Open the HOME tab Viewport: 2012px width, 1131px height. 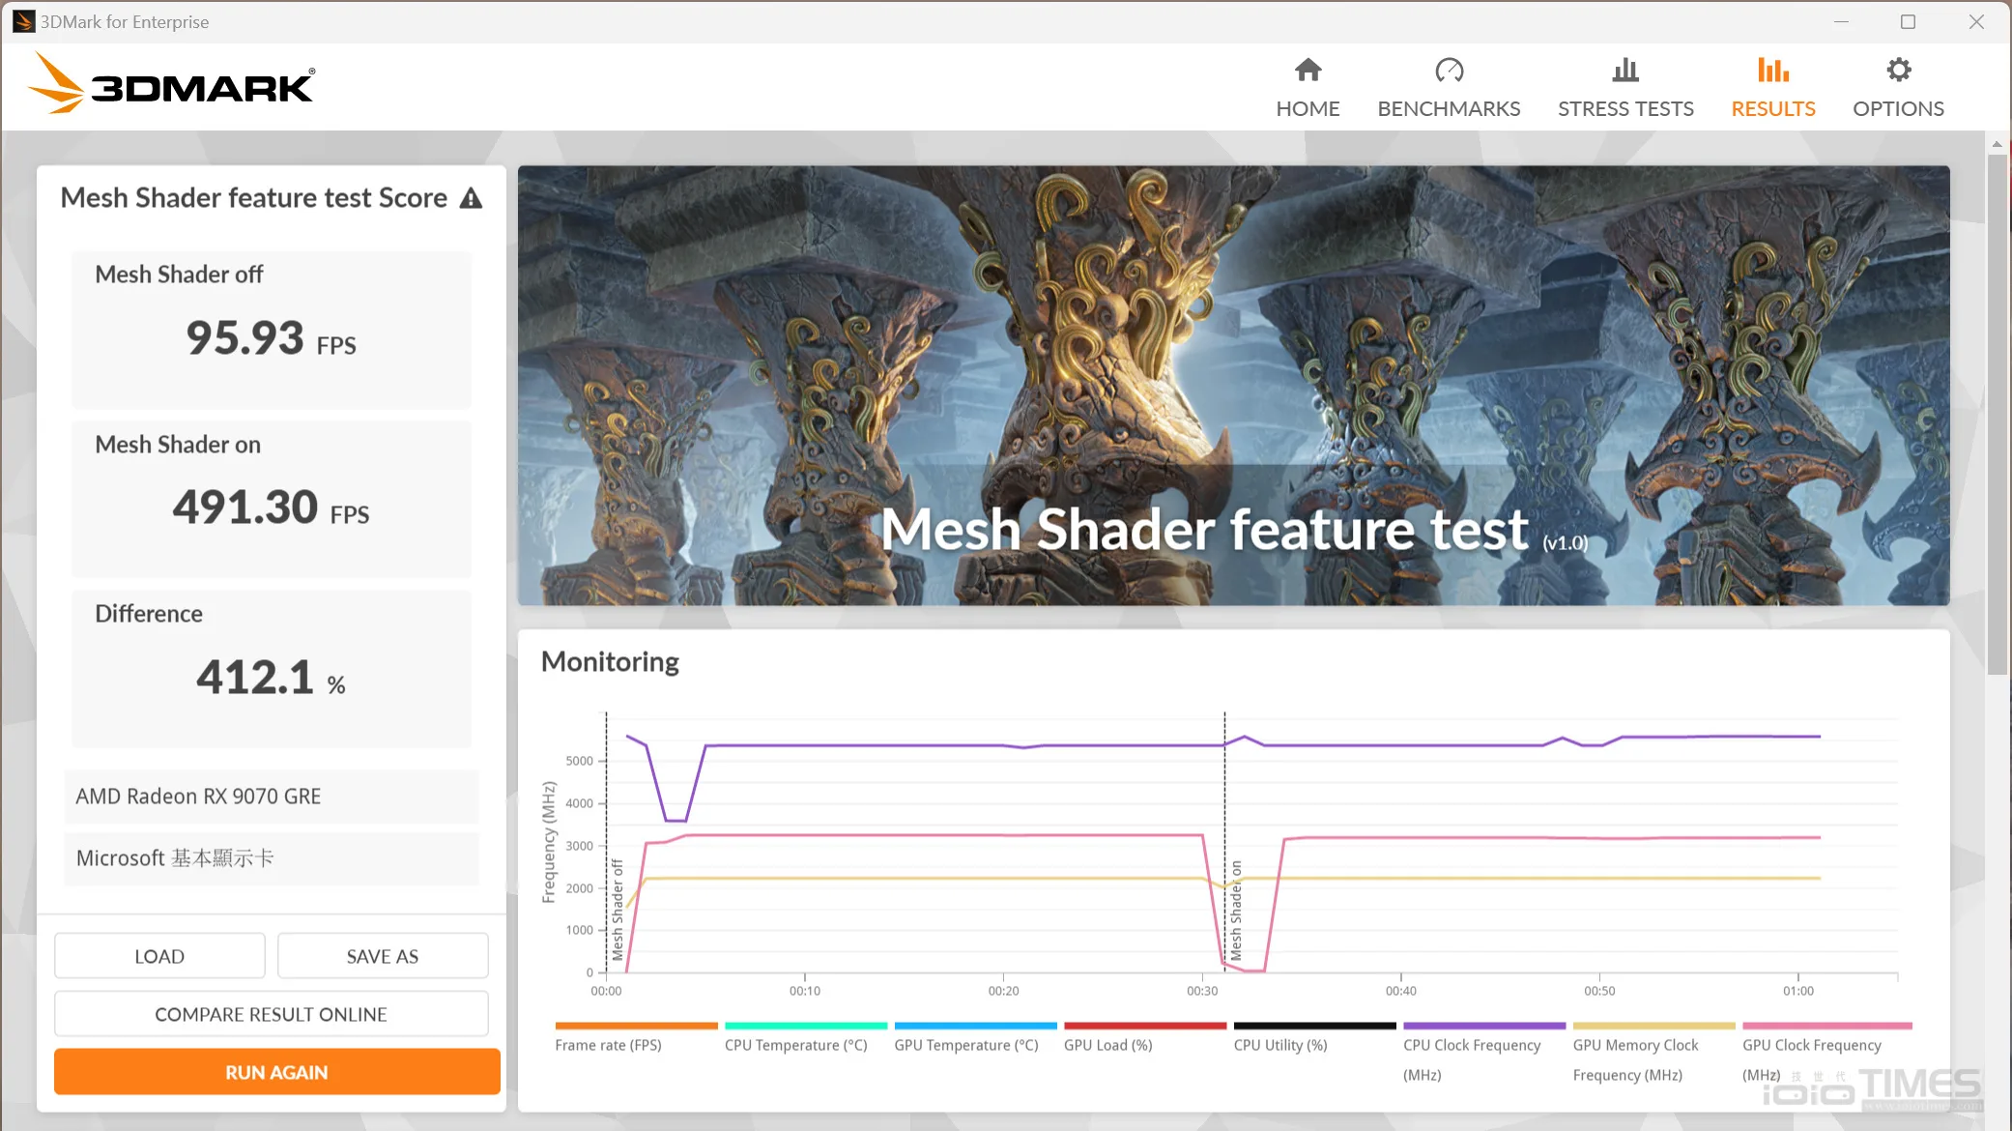tap(1308, 87)
